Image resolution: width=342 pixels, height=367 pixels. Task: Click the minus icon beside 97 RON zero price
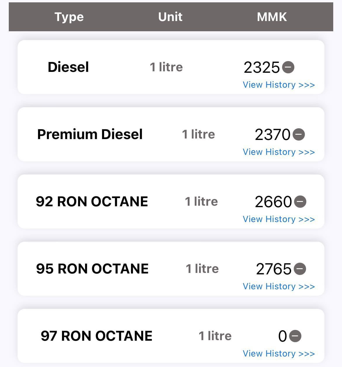[295, 336]
